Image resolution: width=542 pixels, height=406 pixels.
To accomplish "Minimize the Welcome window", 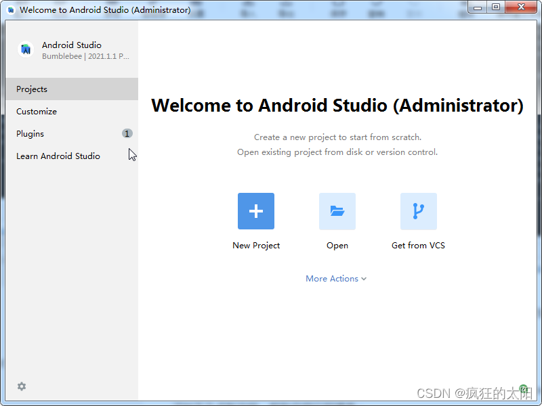I will (478, 7).
